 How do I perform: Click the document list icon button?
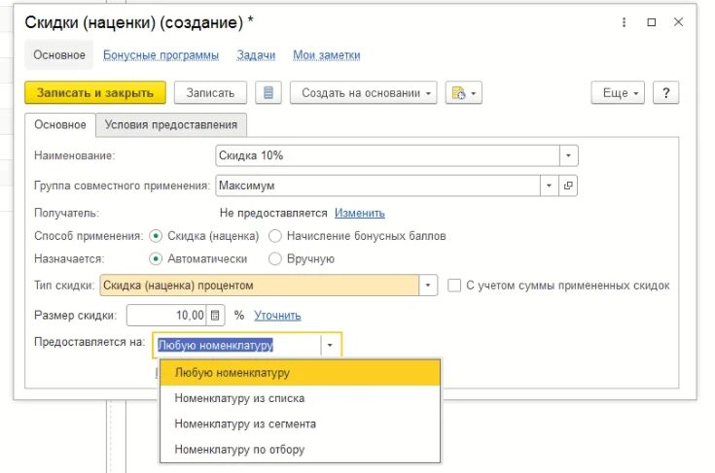[x=268, y=93]
